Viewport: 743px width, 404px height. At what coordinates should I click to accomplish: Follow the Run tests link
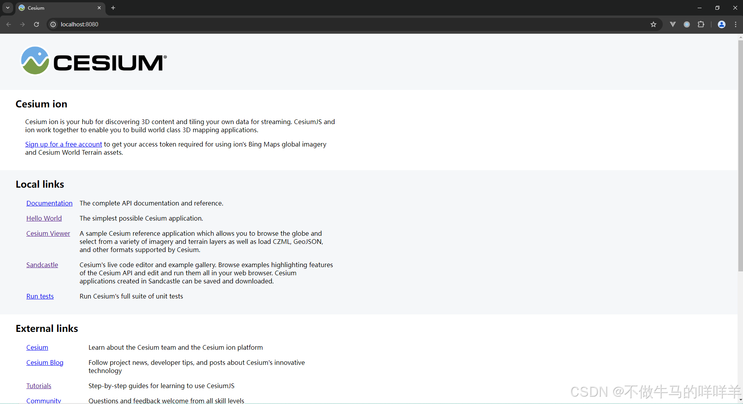click(x=40, y=296)
